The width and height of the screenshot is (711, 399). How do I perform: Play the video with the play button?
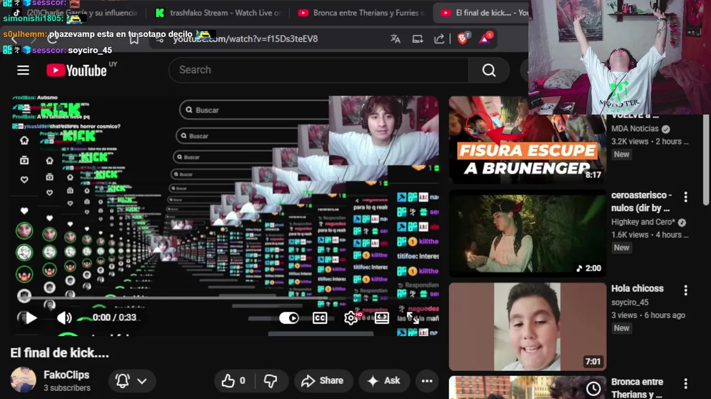pos(31,318)
